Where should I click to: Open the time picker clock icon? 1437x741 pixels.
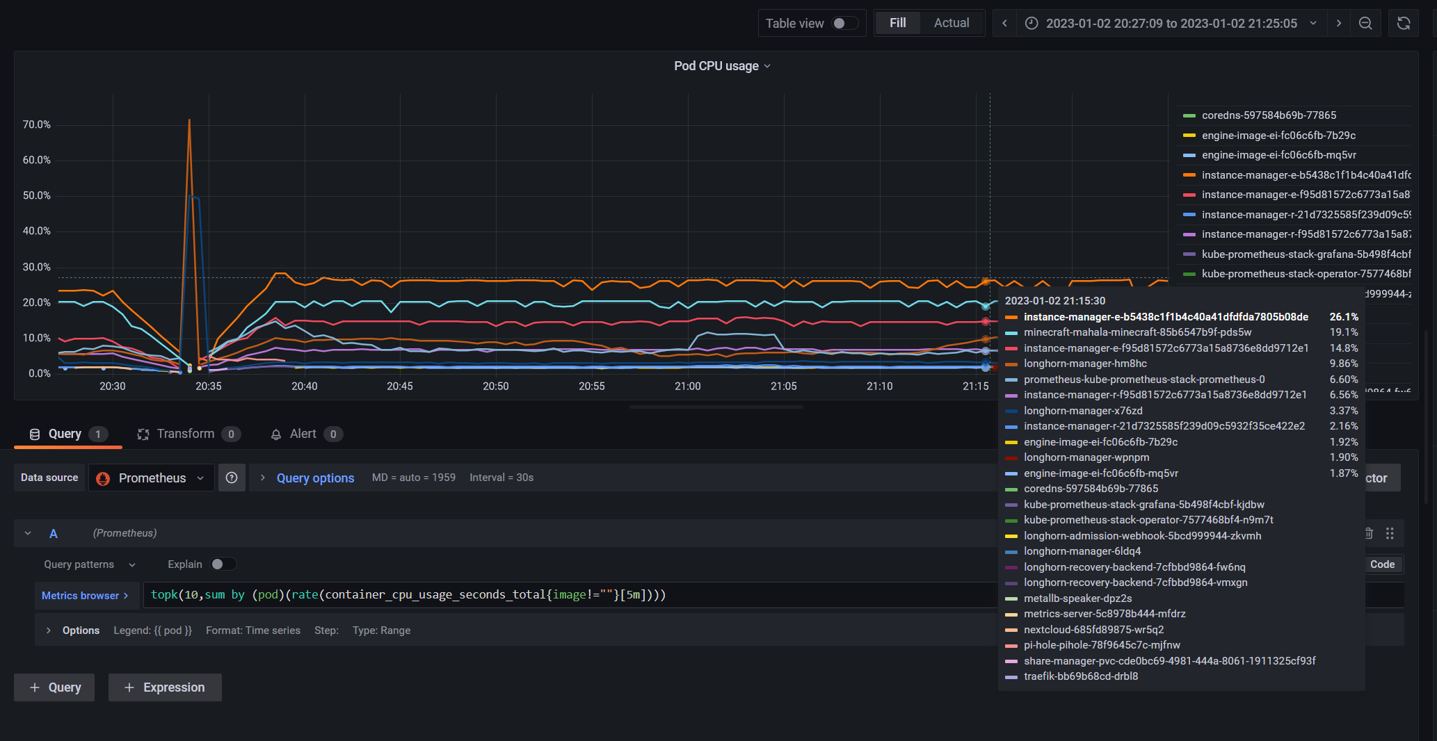click(1031, 23)
